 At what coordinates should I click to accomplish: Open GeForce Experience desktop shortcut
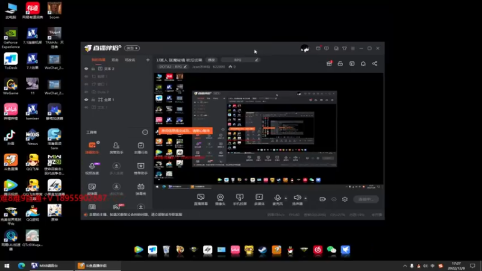point(11,38)
